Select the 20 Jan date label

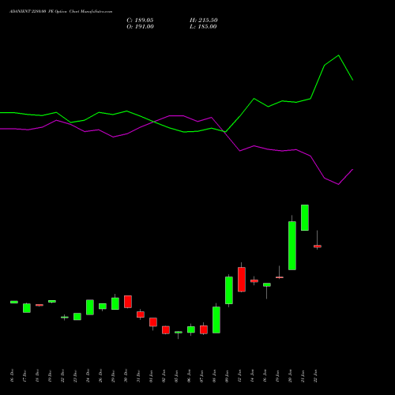point(290,376)
